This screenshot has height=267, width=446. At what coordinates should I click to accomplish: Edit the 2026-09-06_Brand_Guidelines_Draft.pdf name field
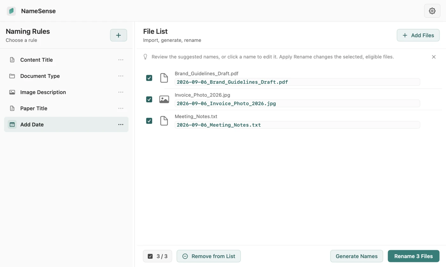coord(297,82)
